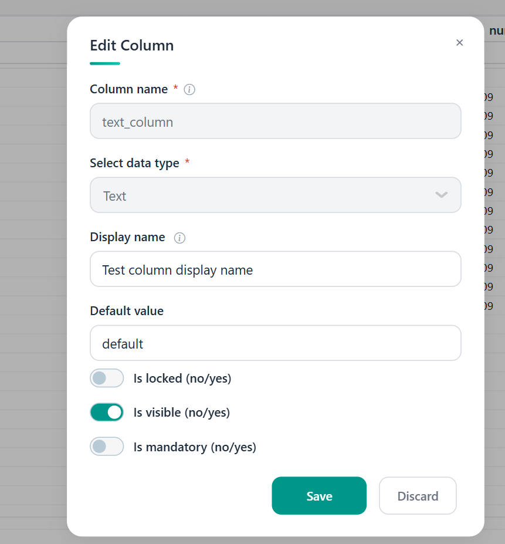Discard the column edits
Viewport: 505px width, 544px height.
[x=418, y=496]
